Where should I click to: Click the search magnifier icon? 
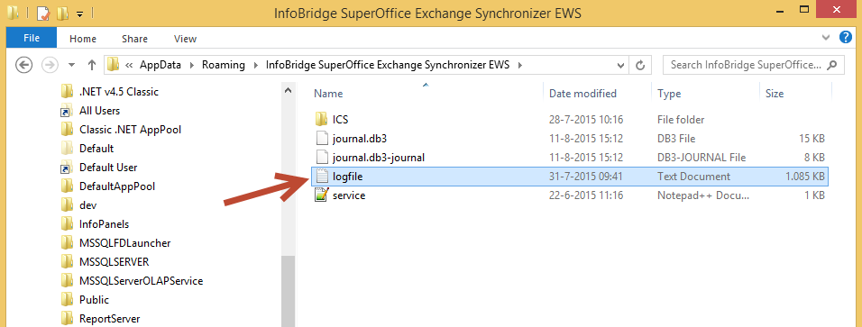coord(833,65)
